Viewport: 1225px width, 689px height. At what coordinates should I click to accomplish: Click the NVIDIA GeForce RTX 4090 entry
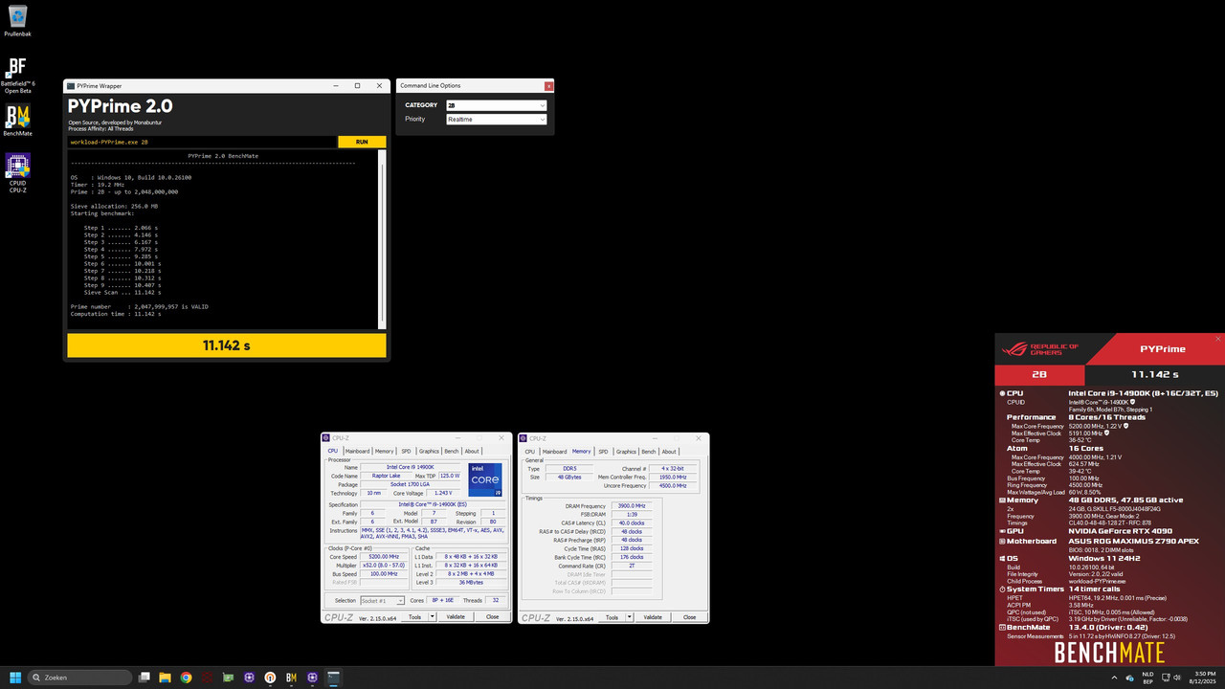point(1120,531)
